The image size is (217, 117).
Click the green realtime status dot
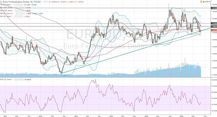point(204,2)
